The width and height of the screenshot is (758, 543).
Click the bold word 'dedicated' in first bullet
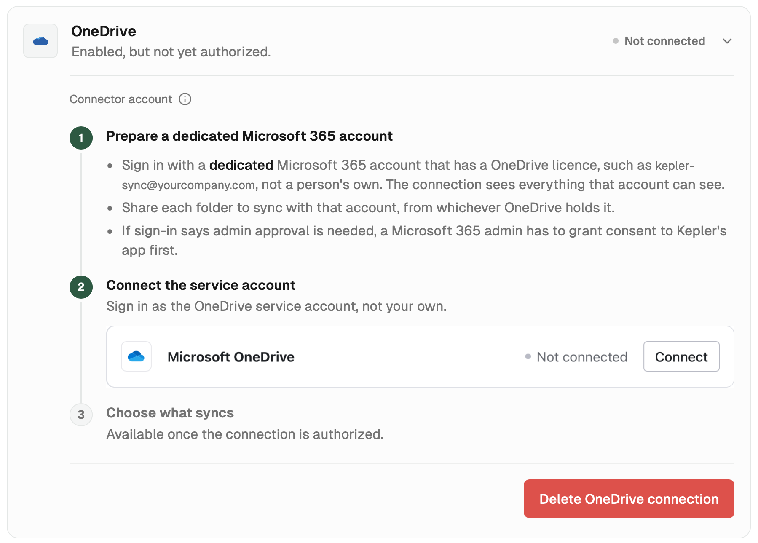(x=241, y=165)
